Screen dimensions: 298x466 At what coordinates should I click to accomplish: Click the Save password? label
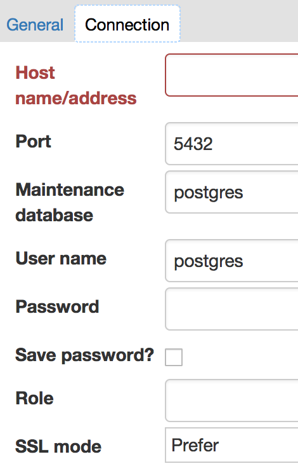coord(84,355)
